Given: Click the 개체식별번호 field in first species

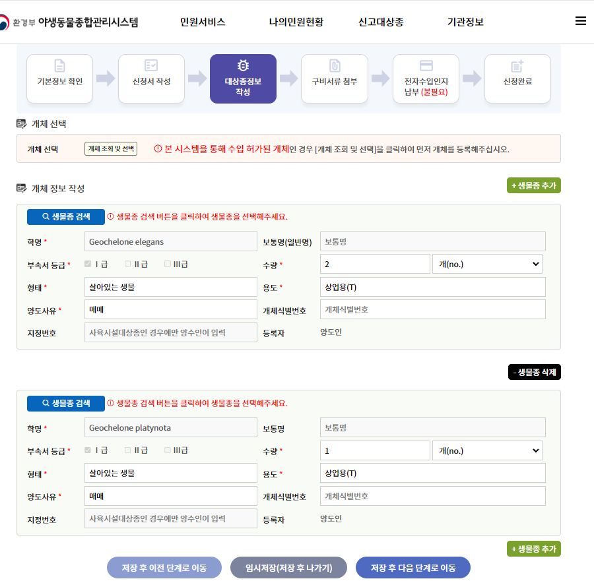Looking at the screenshot, I should click(x=432, y=309).
